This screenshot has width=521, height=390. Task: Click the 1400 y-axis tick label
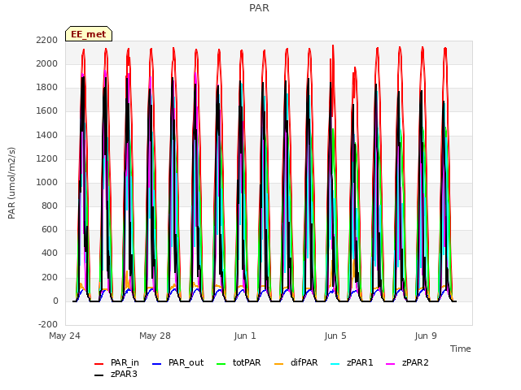[x=47, y=136]
